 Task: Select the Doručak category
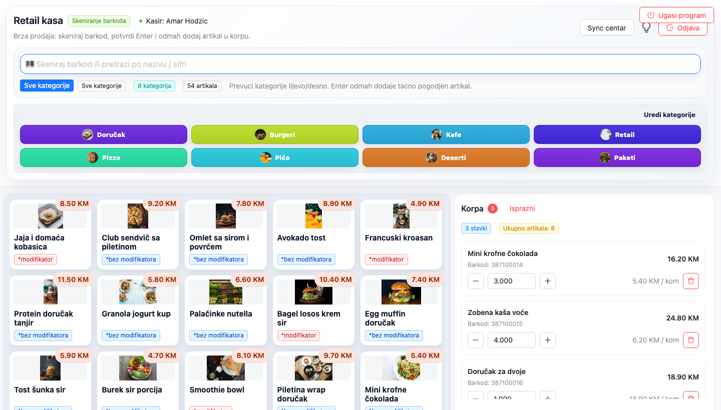[x=104, y=134]
